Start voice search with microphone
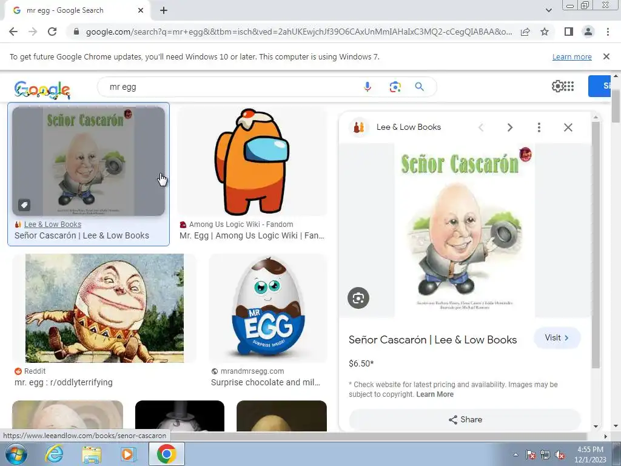The image size is (621, 466). pyautogui.click(x=367, y=87)
